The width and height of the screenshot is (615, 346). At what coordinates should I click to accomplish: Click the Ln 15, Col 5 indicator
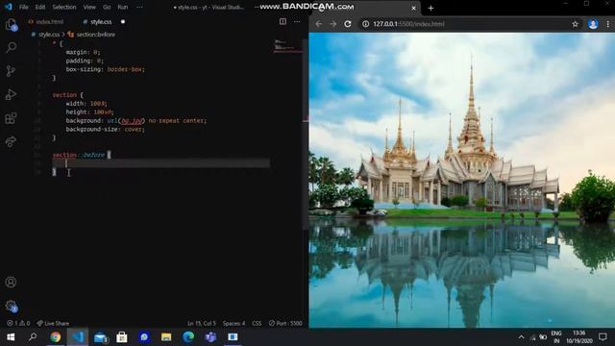[x=202, y=323]
